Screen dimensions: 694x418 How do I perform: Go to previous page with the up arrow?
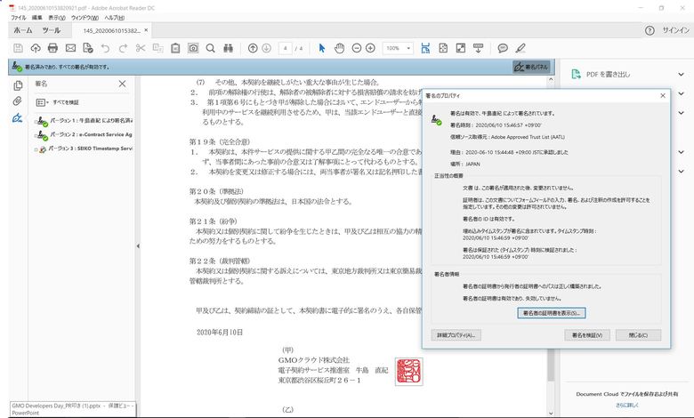point(253,48)
